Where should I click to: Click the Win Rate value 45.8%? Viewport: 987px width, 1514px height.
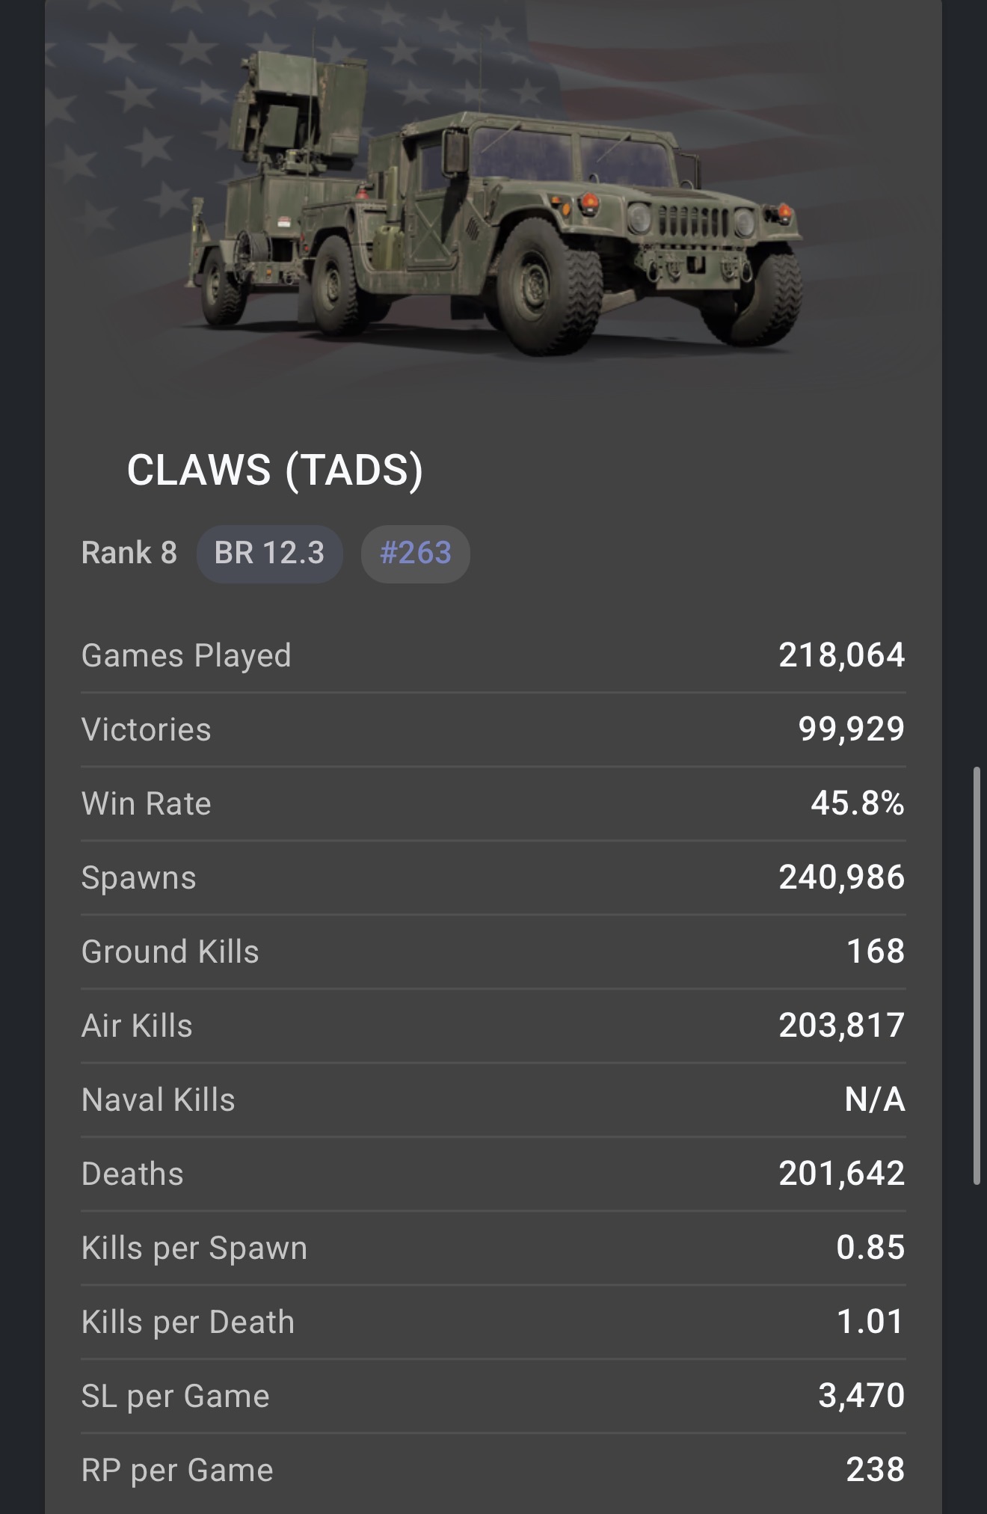[858, 803]
